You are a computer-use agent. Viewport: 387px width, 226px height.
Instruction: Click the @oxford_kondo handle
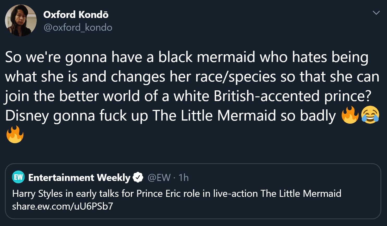(78, 27)
